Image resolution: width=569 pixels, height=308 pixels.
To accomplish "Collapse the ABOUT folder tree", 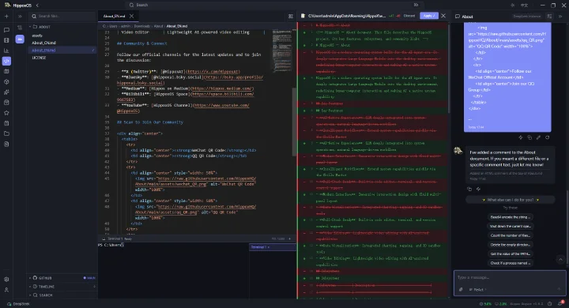I will pyautogui.click(x=30, y=27).
